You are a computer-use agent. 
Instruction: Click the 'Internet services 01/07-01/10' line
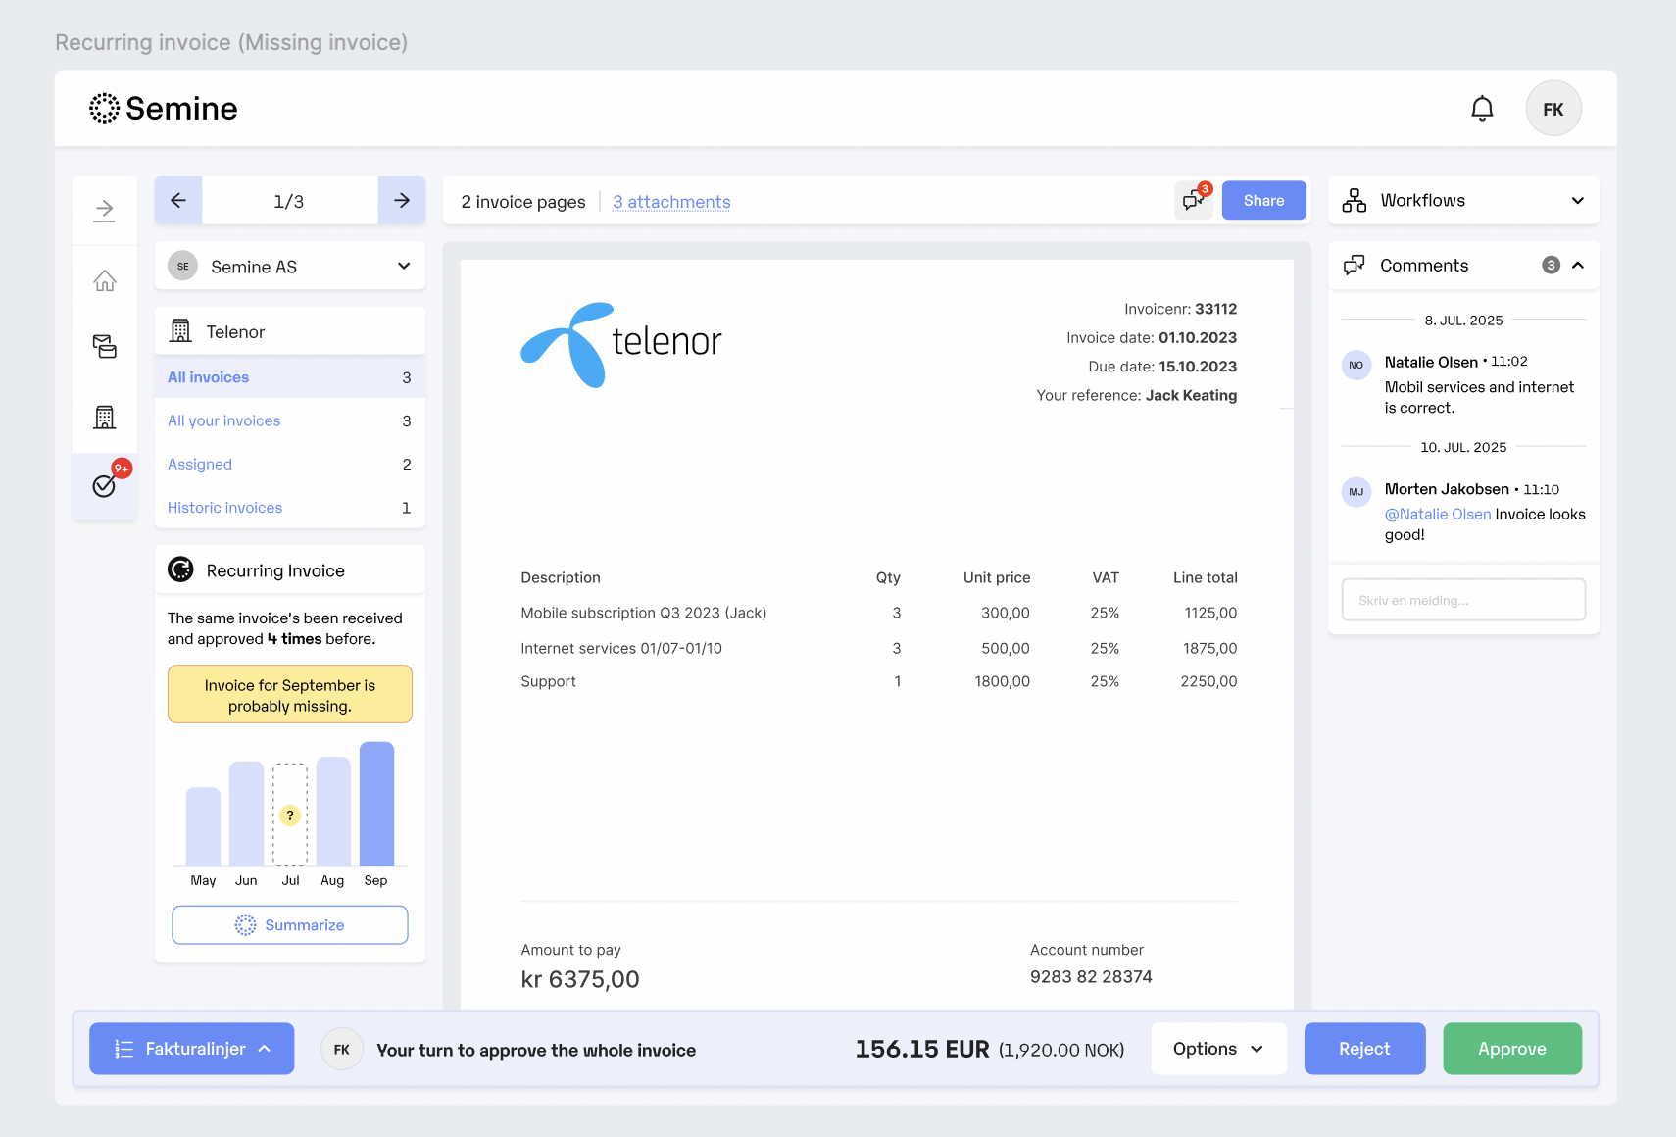point(621,648)
